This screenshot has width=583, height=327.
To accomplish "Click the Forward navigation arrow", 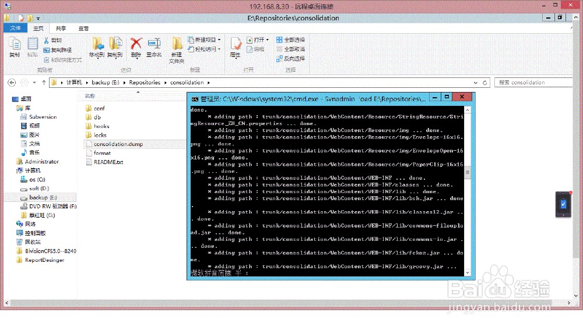I will [x=24, y=83].
